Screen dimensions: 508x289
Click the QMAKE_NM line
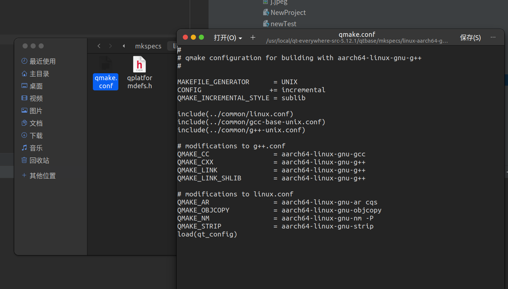275,218
